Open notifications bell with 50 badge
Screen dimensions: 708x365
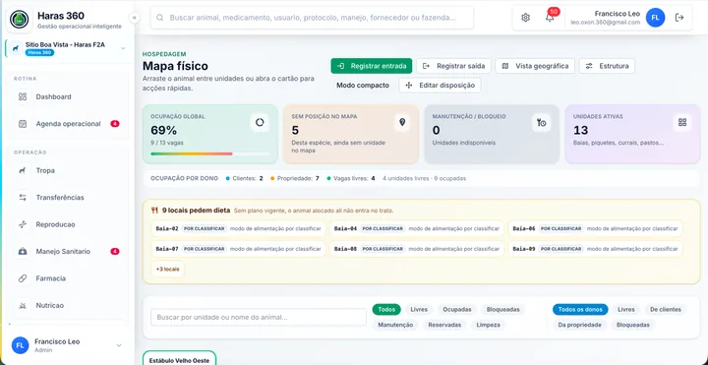tap(550, 17)
